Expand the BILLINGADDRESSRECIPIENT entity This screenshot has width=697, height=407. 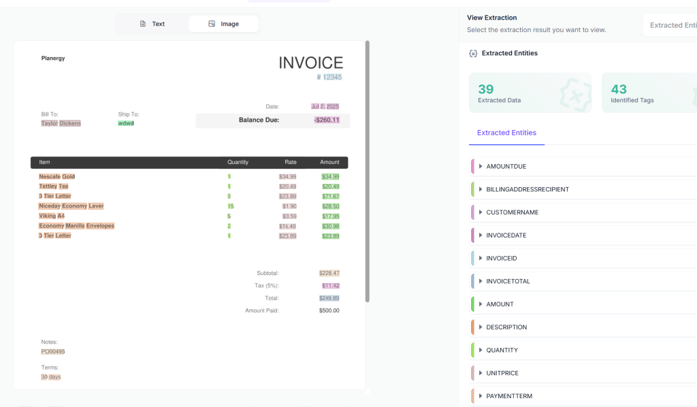click(x=527, y=189)
